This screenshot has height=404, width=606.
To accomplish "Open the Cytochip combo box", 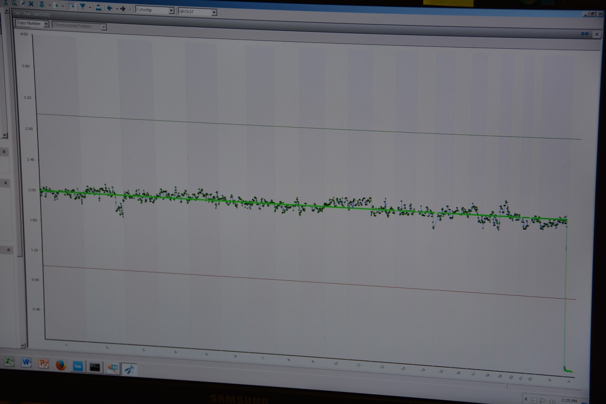I will click(x=155, y=10).
